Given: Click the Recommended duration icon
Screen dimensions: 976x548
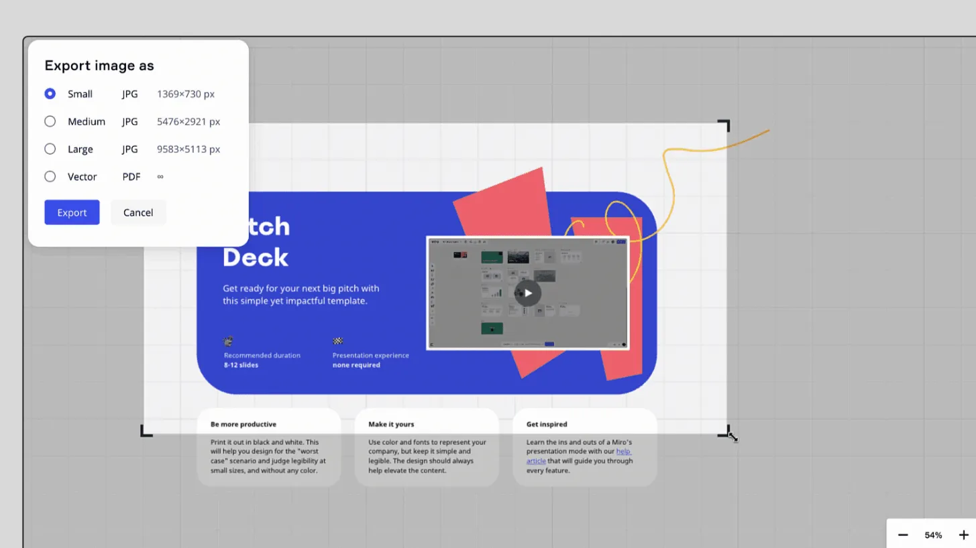Looking at the screenshot, I should click(228, 341).
